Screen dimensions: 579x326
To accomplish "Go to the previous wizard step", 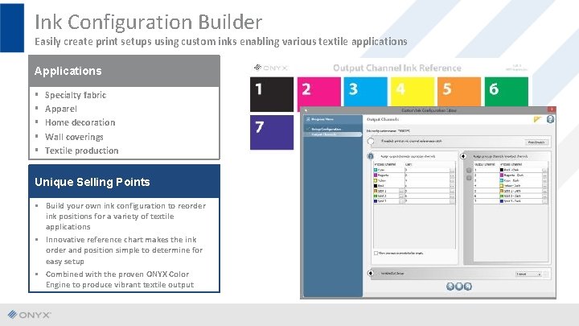I will click(x=450, y=286).
